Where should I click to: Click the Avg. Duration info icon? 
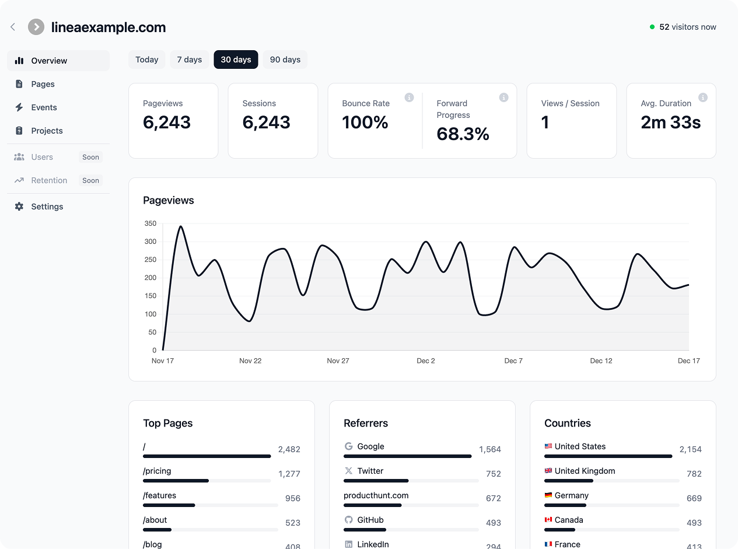point(703,97)
